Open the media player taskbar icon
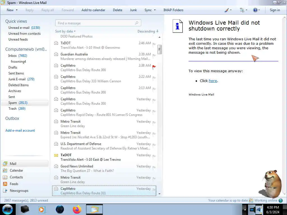287x215 pixels. (x=42, y=209)
